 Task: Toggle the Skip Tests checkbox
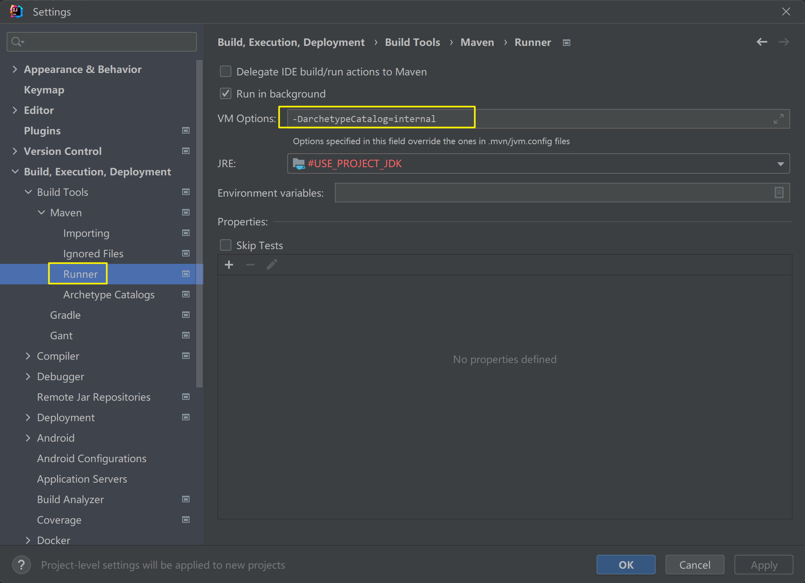(226, 245)
